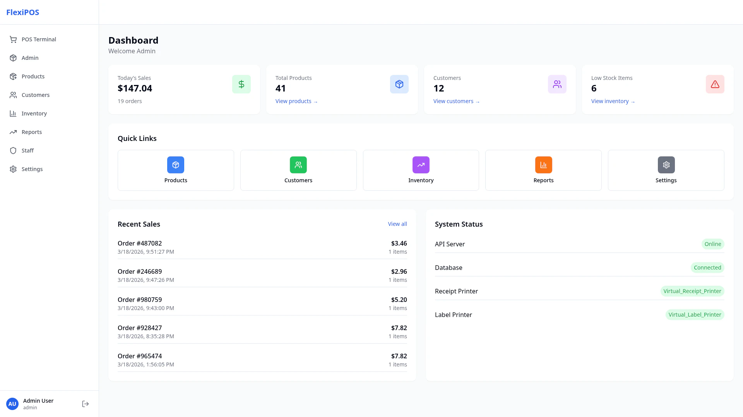Image resolution: width=743 pixels, height=417 pixels.
Task: Follow the View inventory link
Action: pyautogui.click(x=613, y=101)
